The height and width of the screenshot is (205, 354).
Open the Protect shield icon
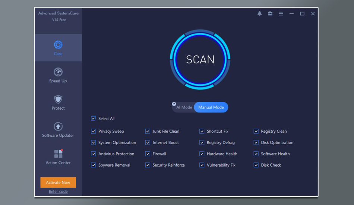[x=58, y=99]
